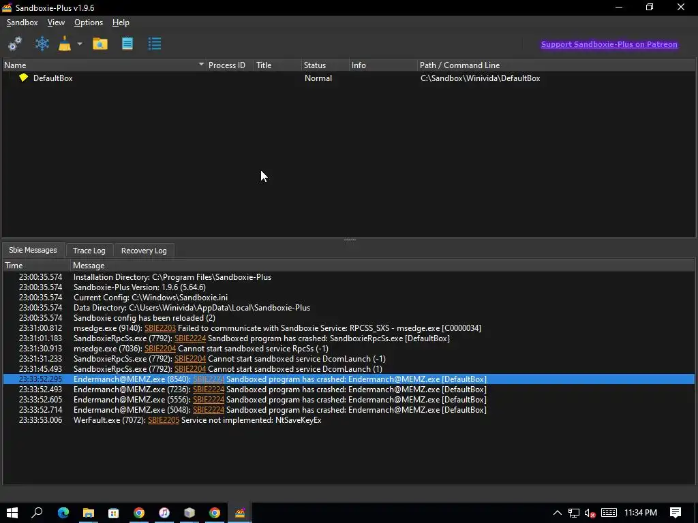Click the 23:33:53.006 timestamp cell

[x=40, y=420]
